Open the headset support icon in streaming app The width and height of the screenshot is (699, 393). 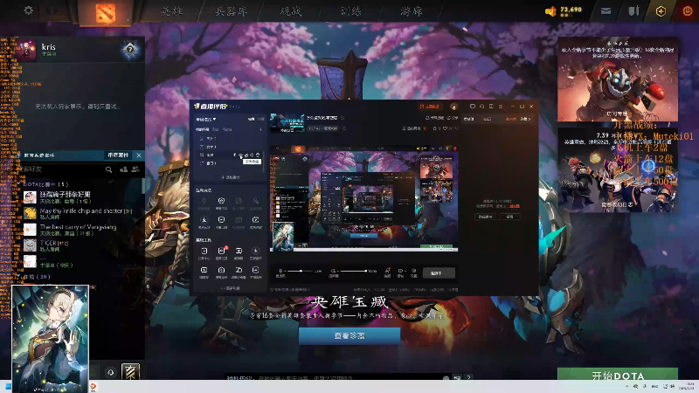(x=482, y=107)
